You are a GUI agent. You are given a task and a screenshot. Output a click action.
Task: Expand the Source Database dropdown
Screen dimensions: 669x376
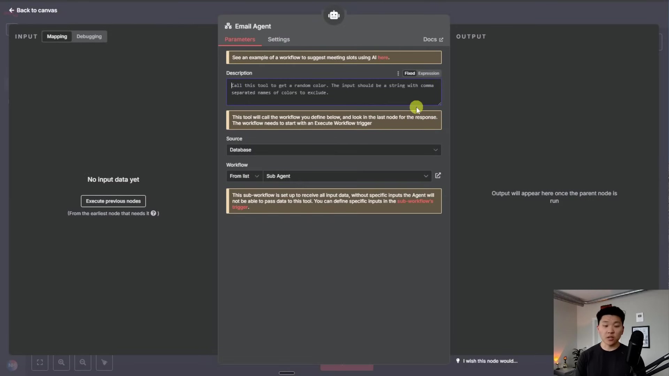(x=333, y=150)
